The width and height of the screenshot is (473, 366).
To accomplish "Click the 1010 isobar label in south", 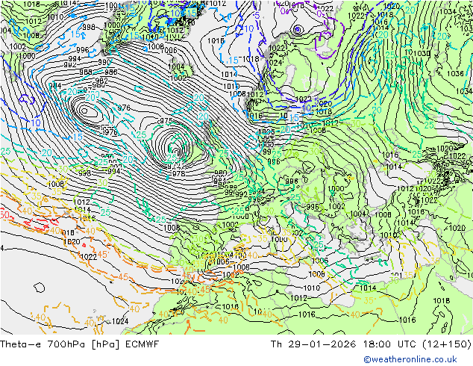I will point(311,288).
